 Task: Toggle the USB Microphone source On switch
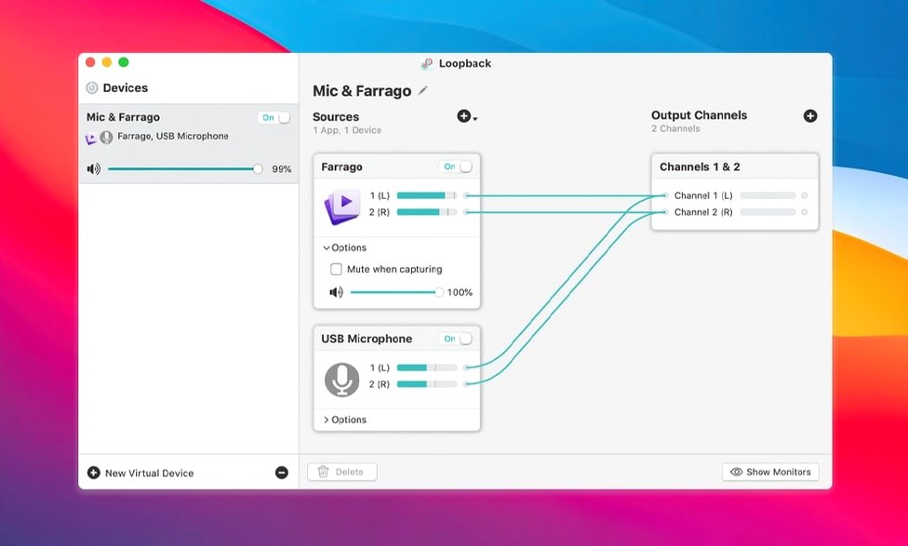[x=456, y=339]
